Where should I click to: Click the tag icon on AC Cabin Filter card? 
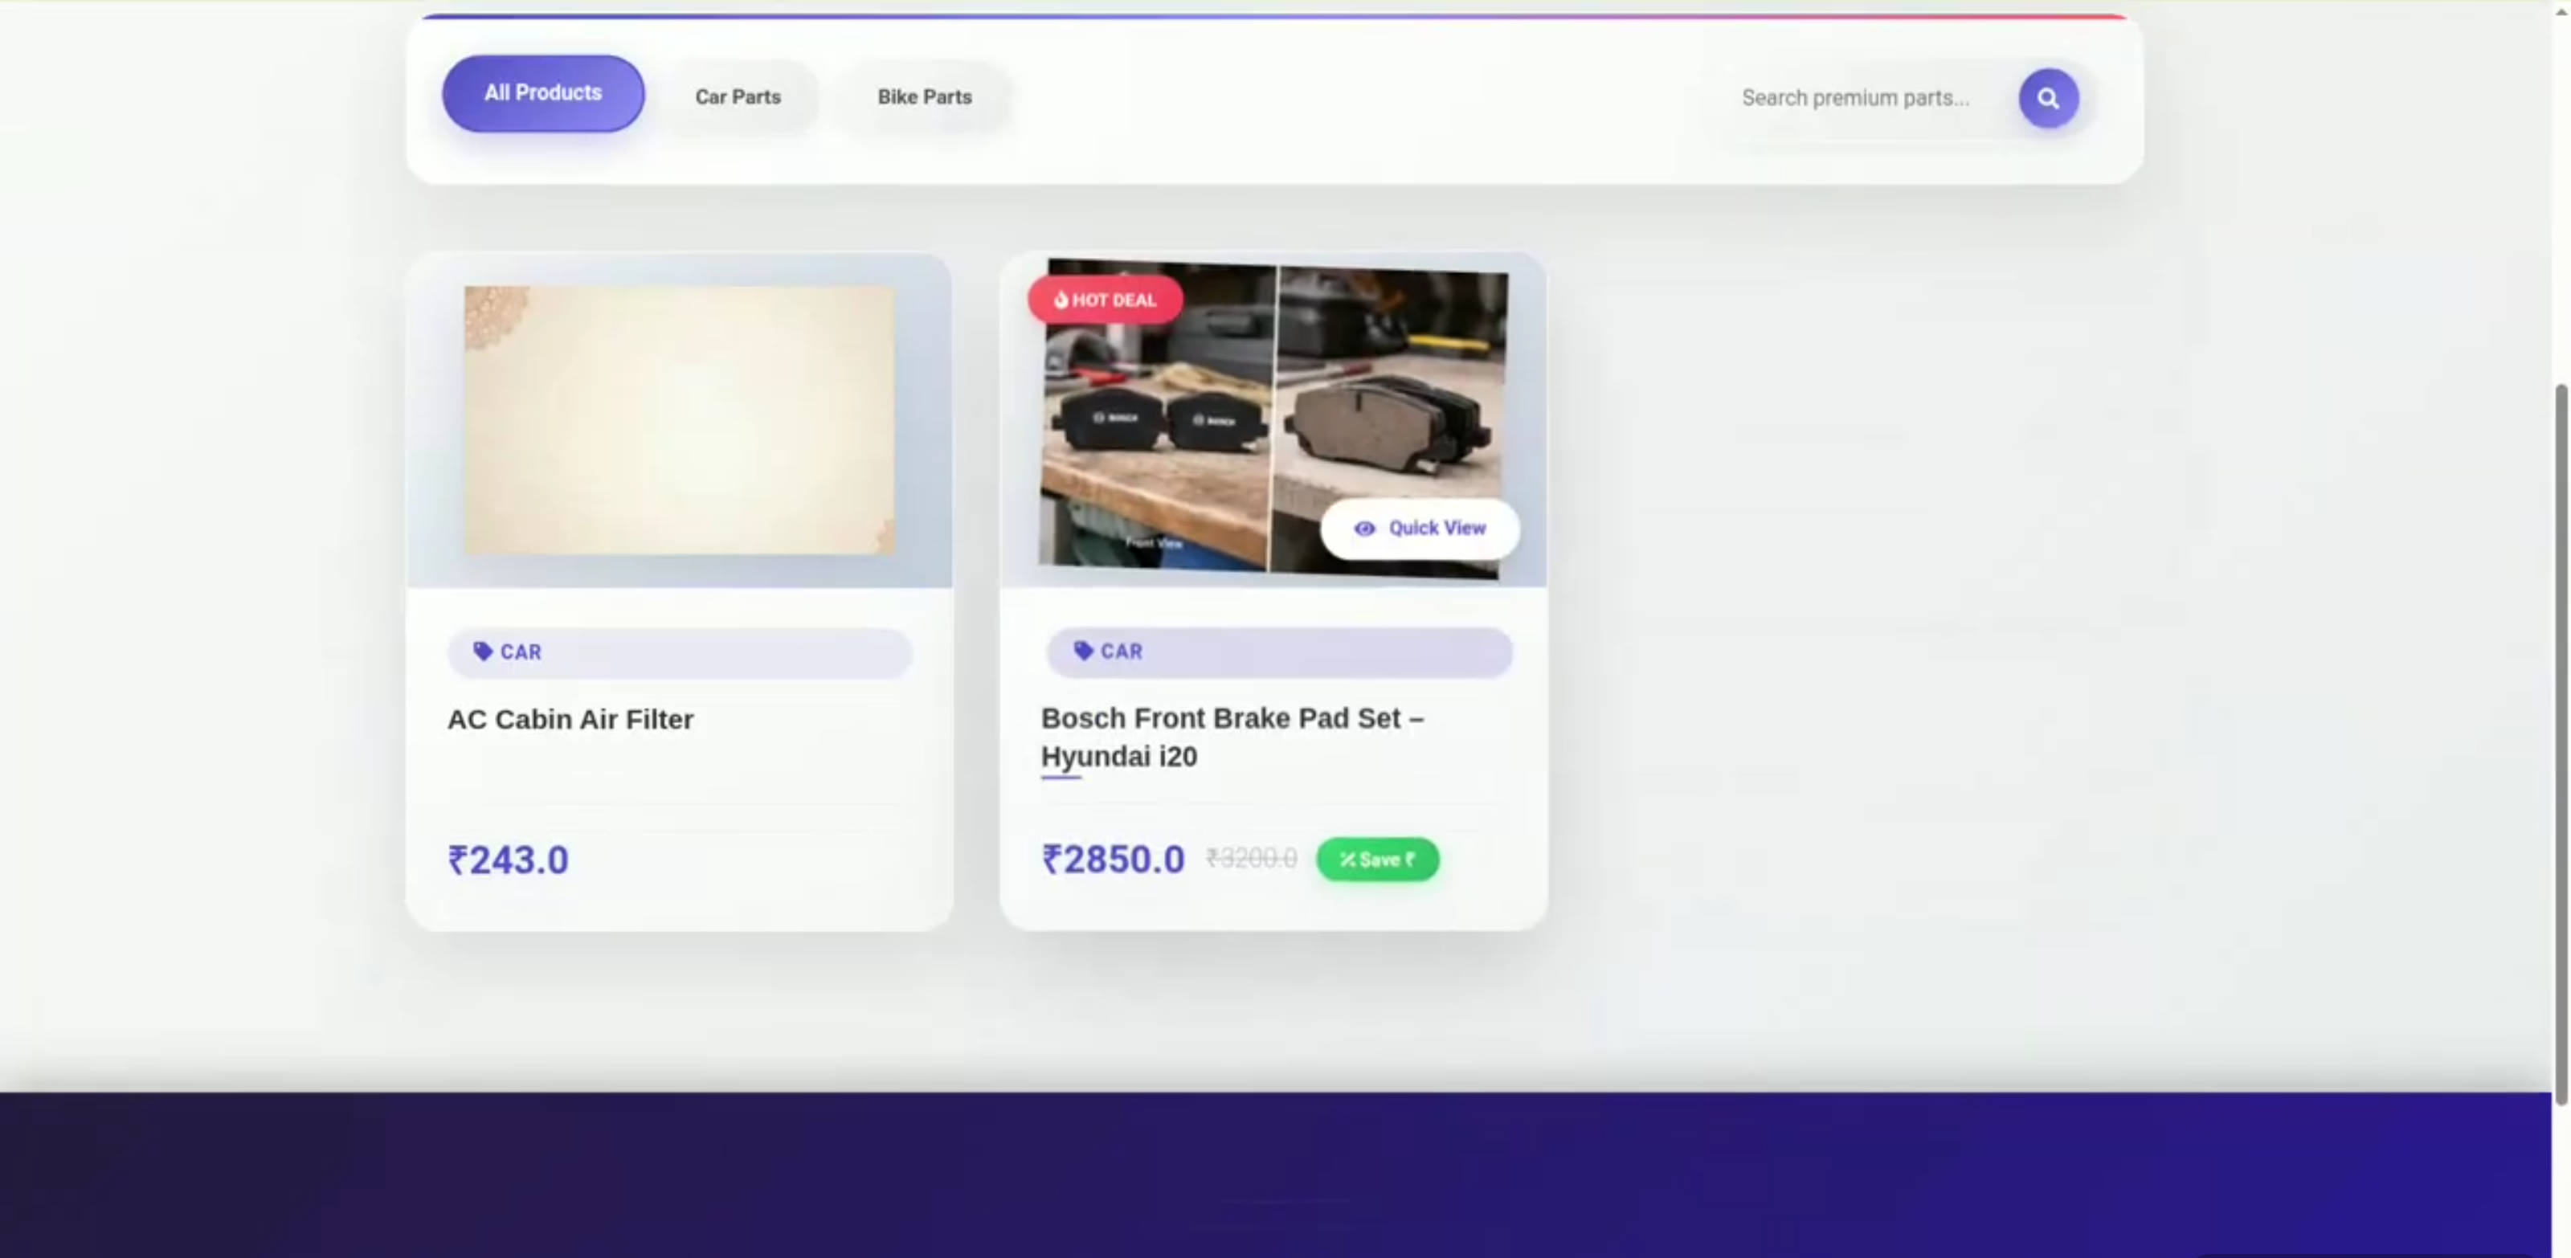483,651
